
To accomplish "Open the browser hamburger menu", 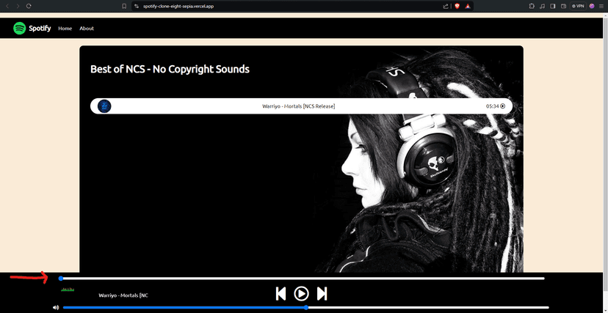I will pyautogui.click(x=601, y=6).
